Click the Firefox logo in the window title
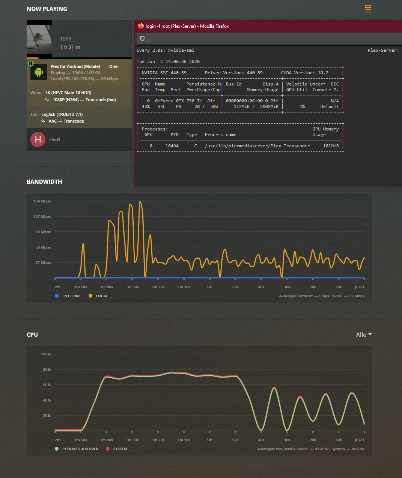 (141, 26)
